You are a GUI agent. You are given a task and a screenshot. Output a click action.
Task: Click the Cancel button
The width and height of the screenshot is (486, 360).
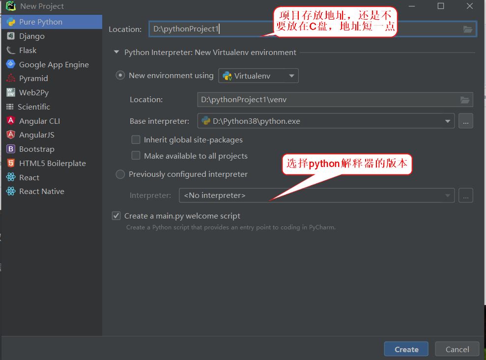(x=457, y=349)
